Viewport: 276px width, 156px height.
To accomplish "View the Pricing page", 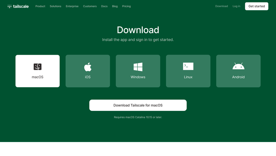I will [x=126, y=6].
